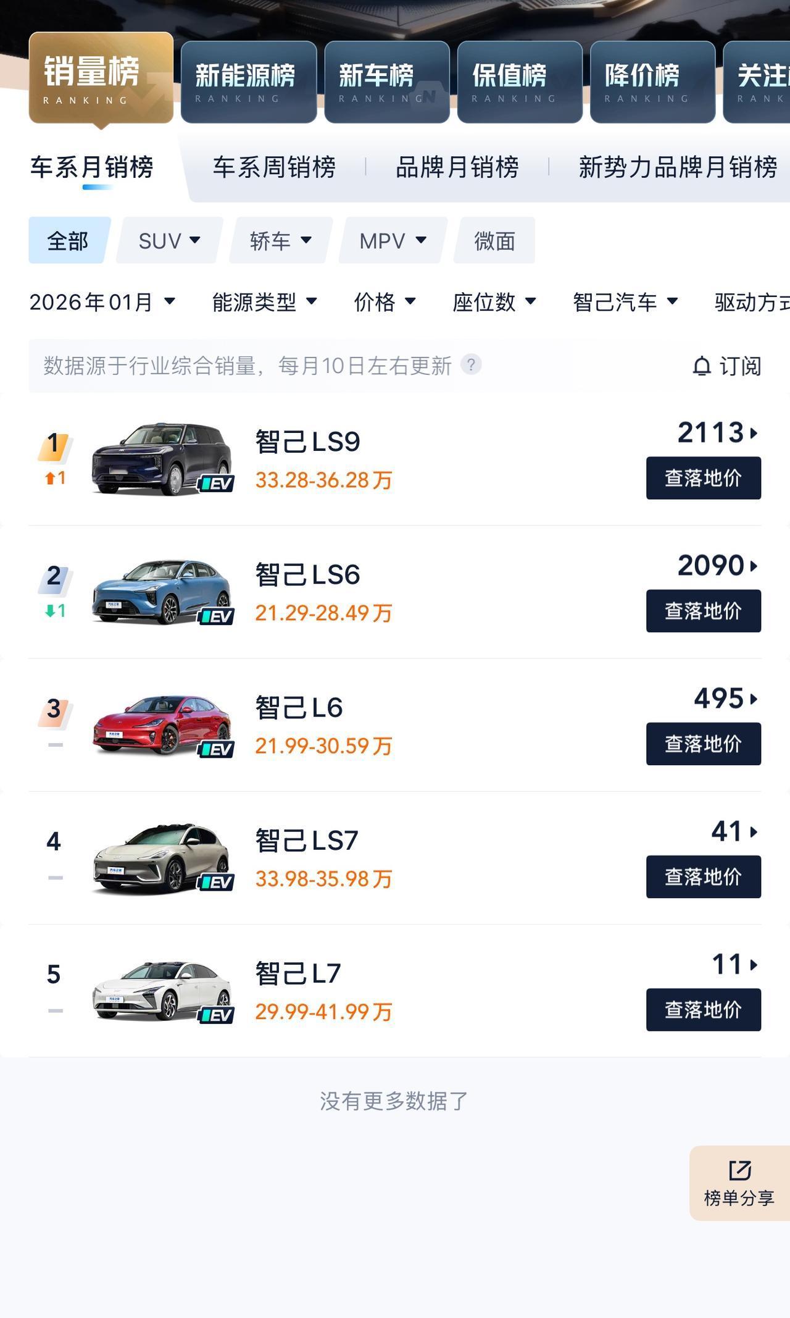This screenshot has height=1318, width=790.
Task: Open the 智己汽车 brand dropdown
Action: point(625,302)
